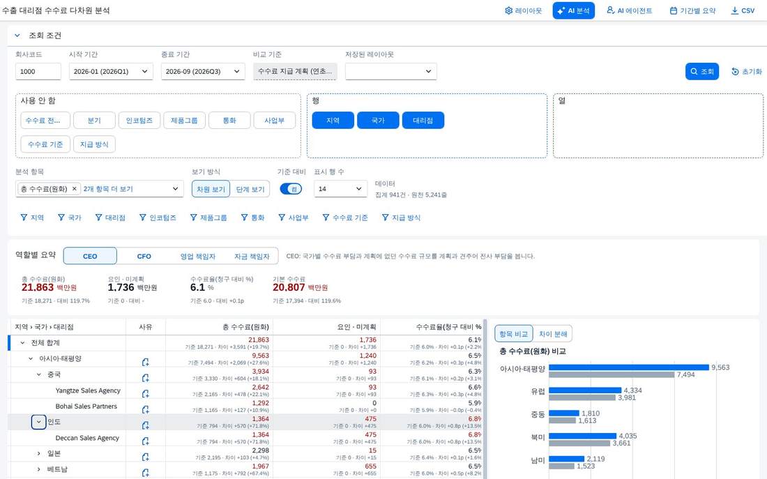The width and height of the screenshot is (767, 479).
Task: Switch to the 항목 비교 tab
Action: click(514, 334)
